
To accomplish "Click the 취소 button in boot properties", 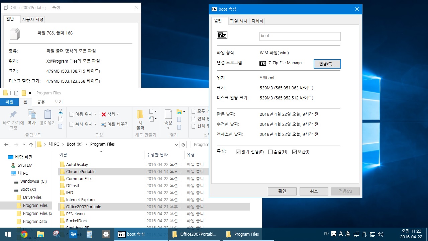I will coord(314,191).
